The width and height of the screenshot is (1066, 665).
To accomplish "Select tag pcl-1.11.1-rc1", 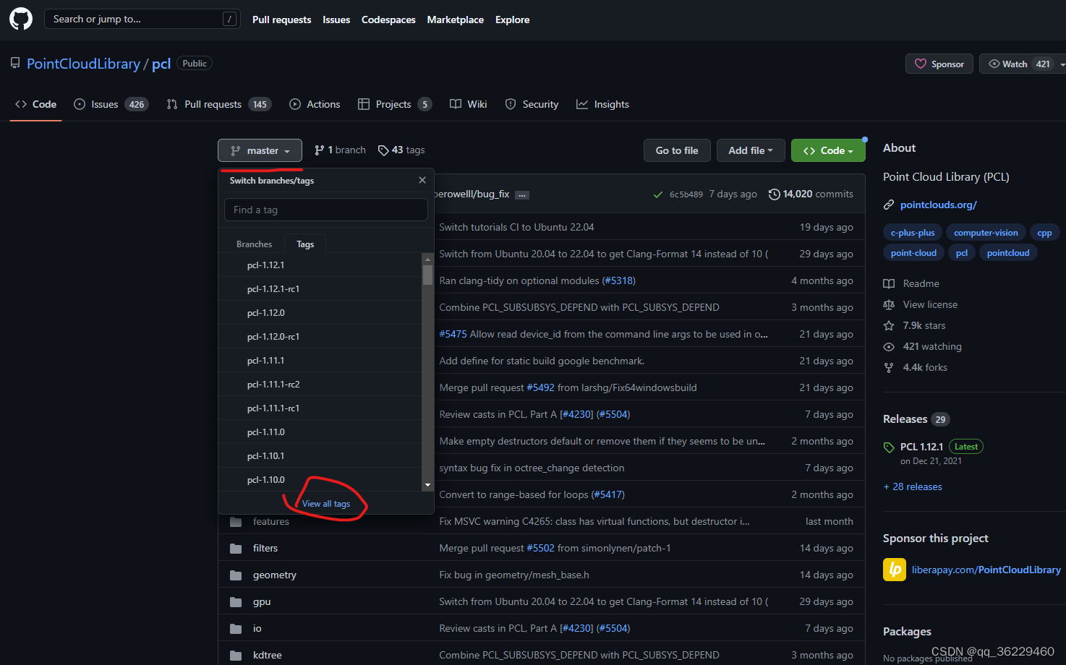I will point(320,408).
